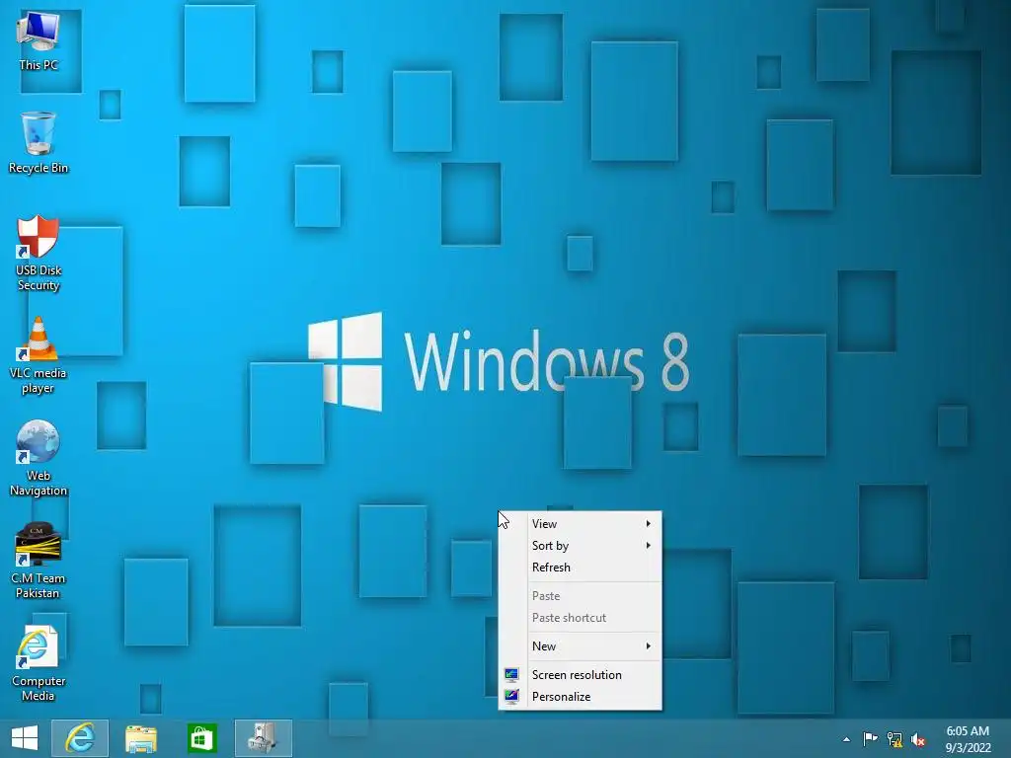Image resolution: width=1011 pixels, height=758 pixels.
Task: Select the VLC media player shortcut
Action: (x=39, y=355)
